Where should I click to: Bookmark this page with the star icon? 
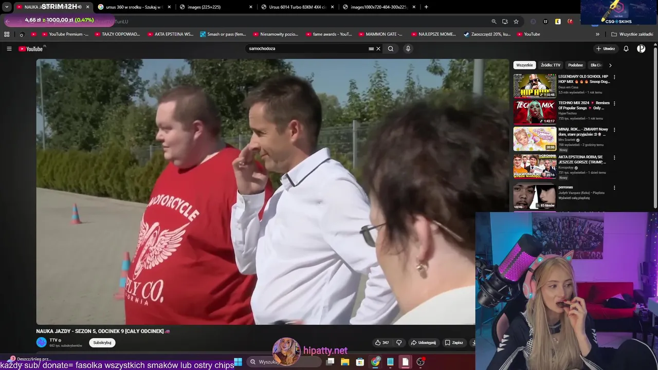tap(516, 22)
